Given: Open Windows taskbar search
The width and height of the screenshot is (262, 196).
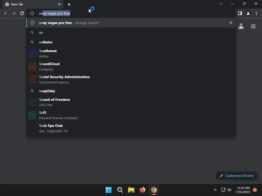Looking at the screenshot, I should 120,190.
